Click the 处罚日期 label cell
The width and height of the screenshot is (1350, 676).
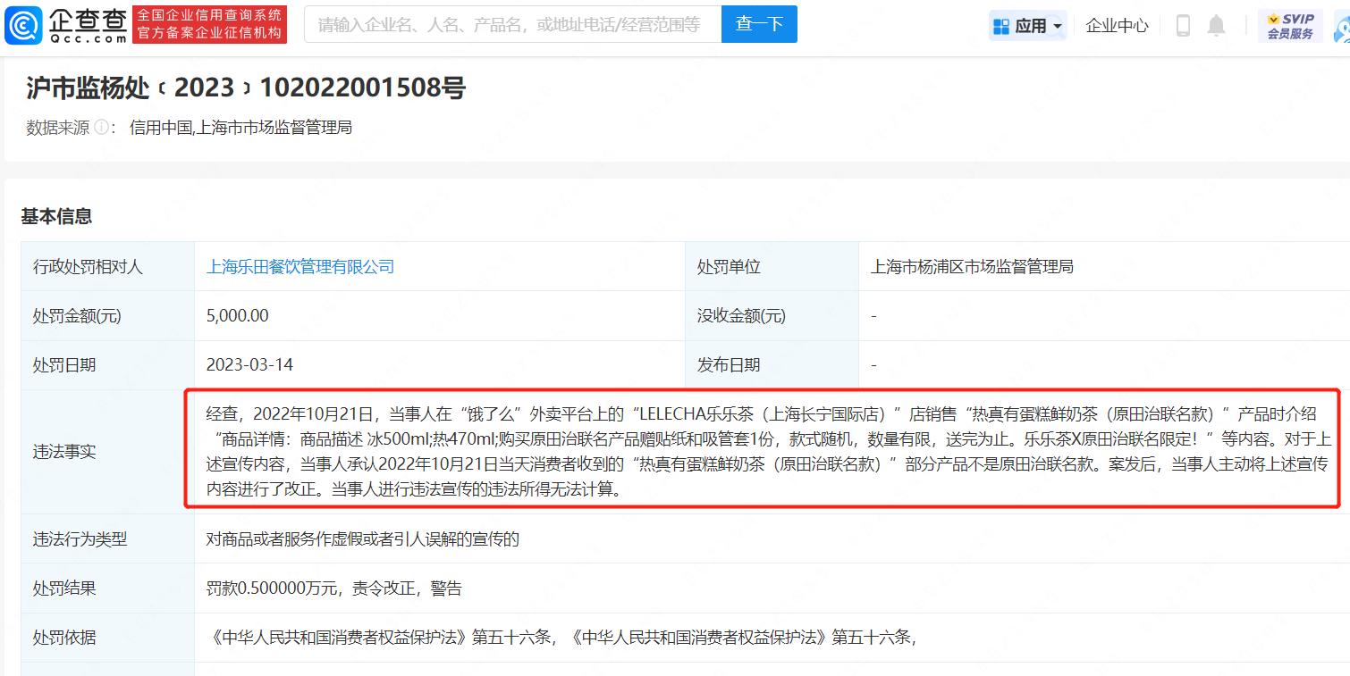[108, 364]
